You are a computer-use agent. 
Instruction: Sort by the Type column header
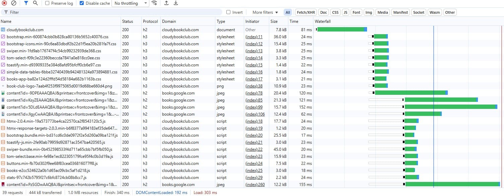229,21
